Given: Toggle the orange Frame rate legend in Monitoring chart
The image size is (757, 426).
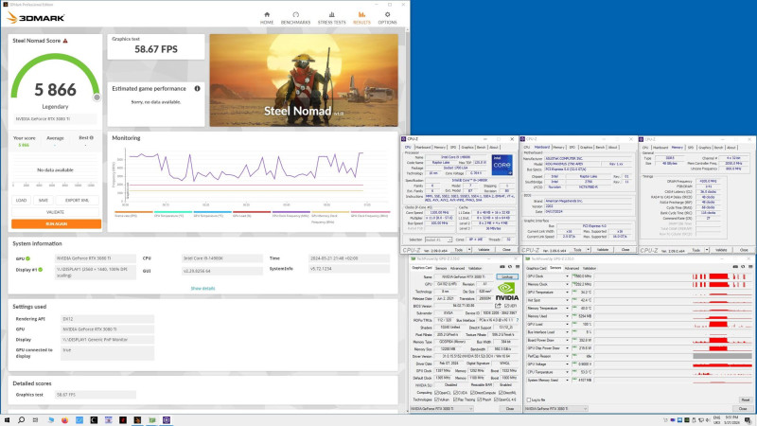Looking at the screenshot, I should [133, 212].
